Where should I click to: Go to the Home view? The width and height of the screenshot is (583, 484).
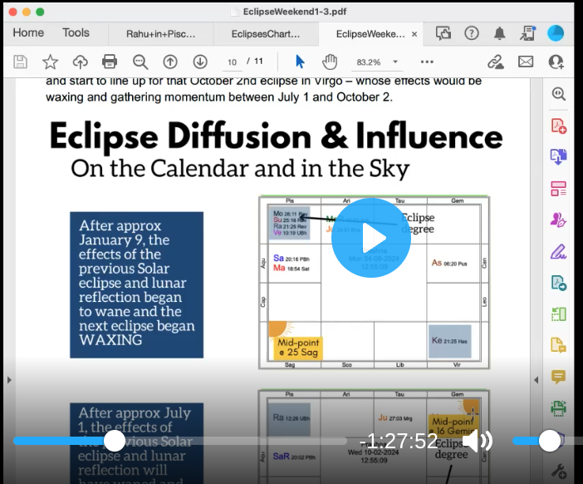[x=28, y=32]
